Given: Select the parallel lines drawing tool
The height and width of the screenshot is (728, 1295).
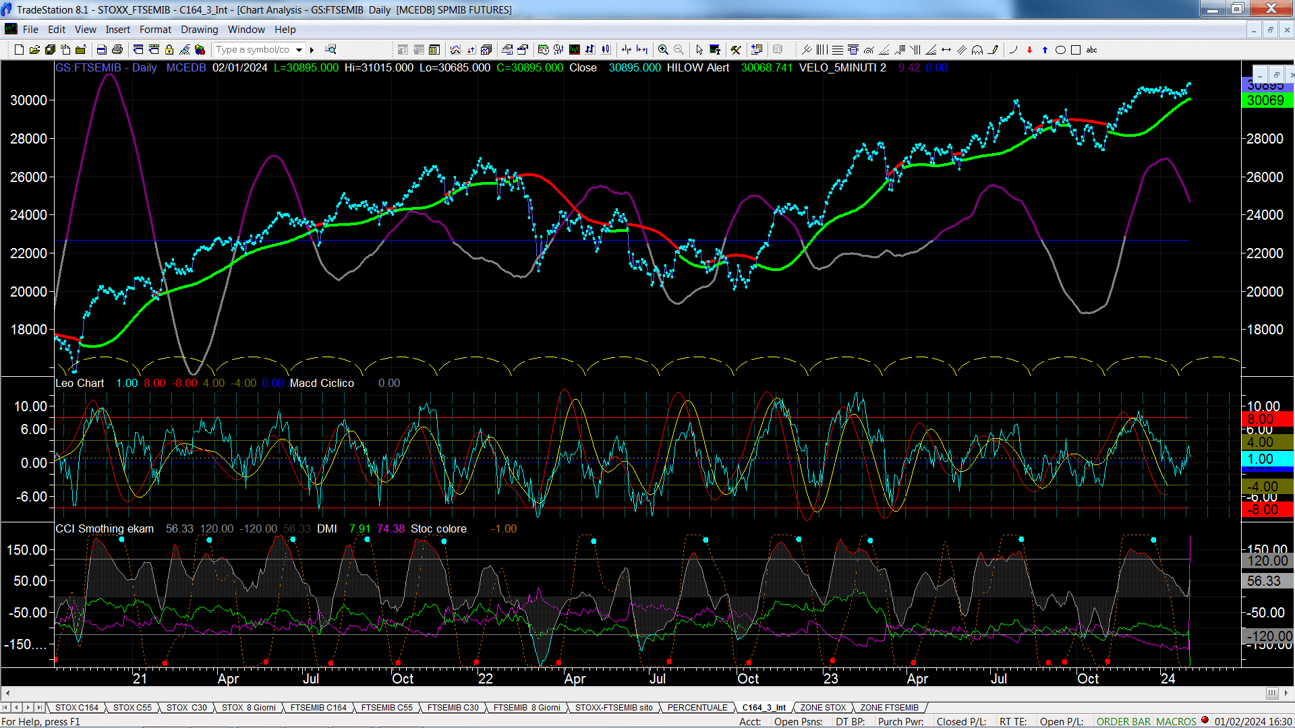Looking at the screenshot, I should tap(962, 49).
